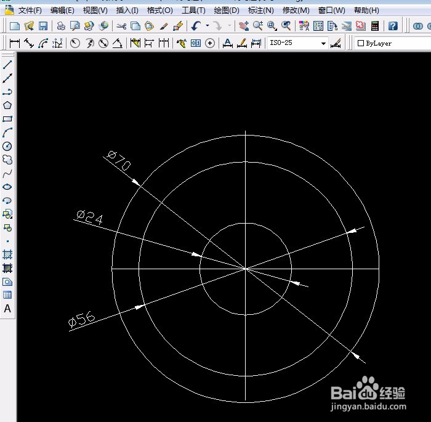Click the Aligned dimension tool
This screenshot has height=422, width=431.
click(29, 43)
